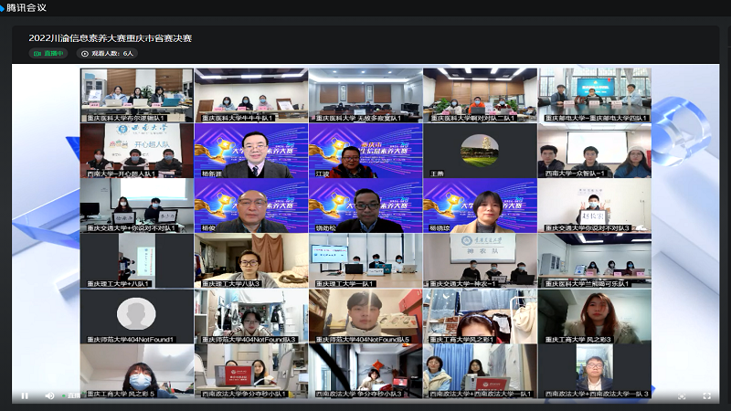This screenshot has height=411, width=731.
Task: Mute the stream with the speaker icon
Action: click(x=49, y=395)
